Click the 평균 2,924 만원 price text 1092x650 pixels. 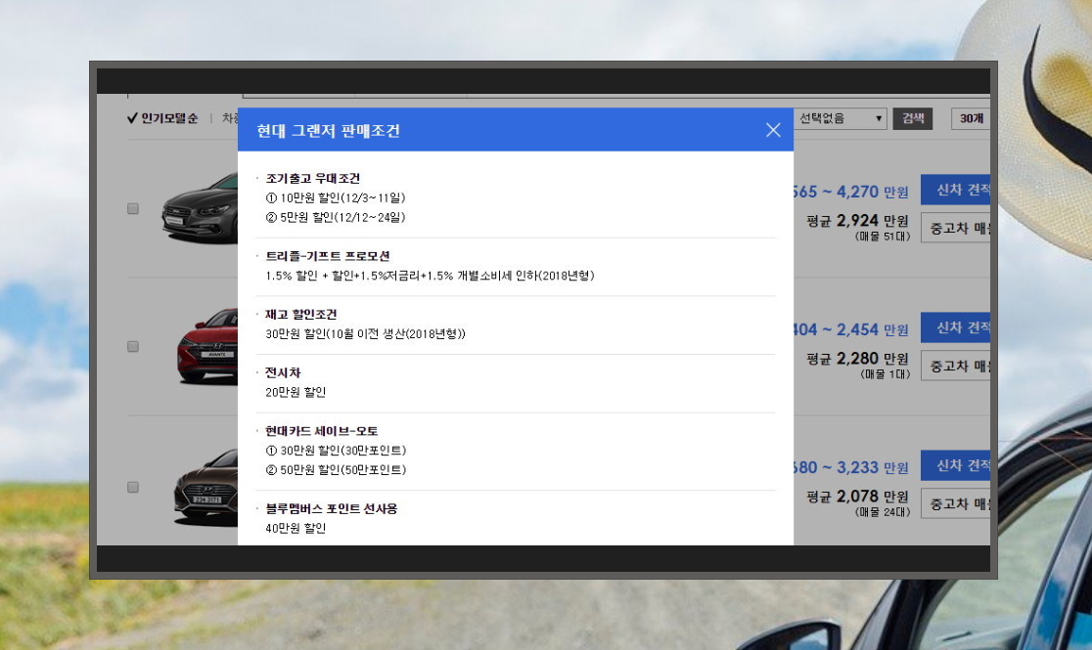[857, 221]
